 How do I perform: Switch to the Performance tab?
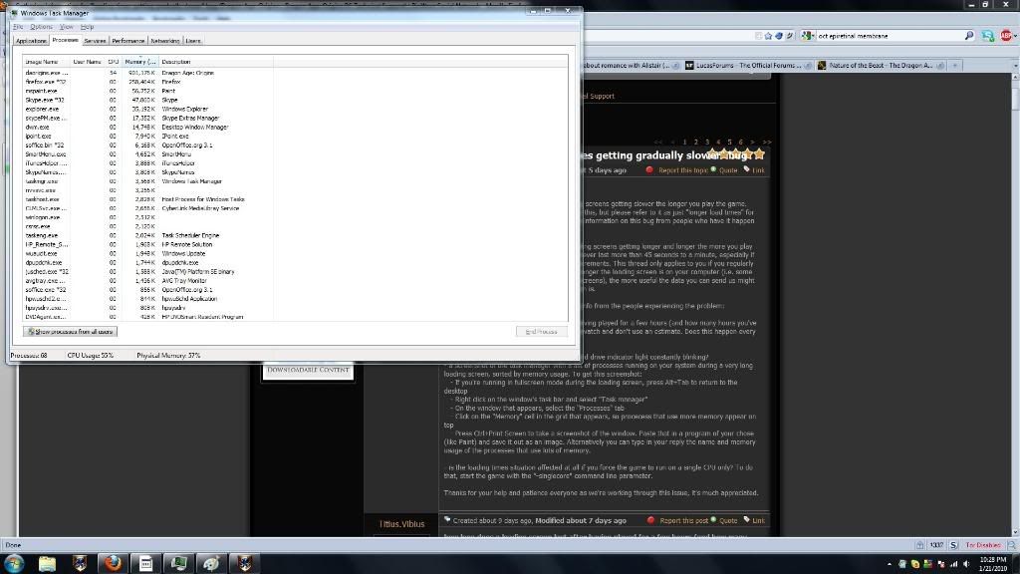127,41
